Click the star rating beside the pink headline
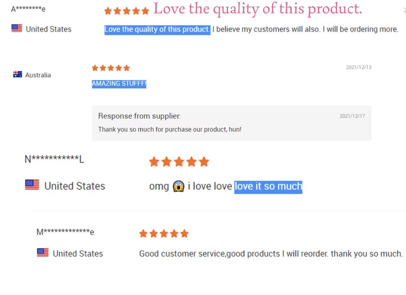This screenshot has width=406, height=295. click(x=127, y=11)
